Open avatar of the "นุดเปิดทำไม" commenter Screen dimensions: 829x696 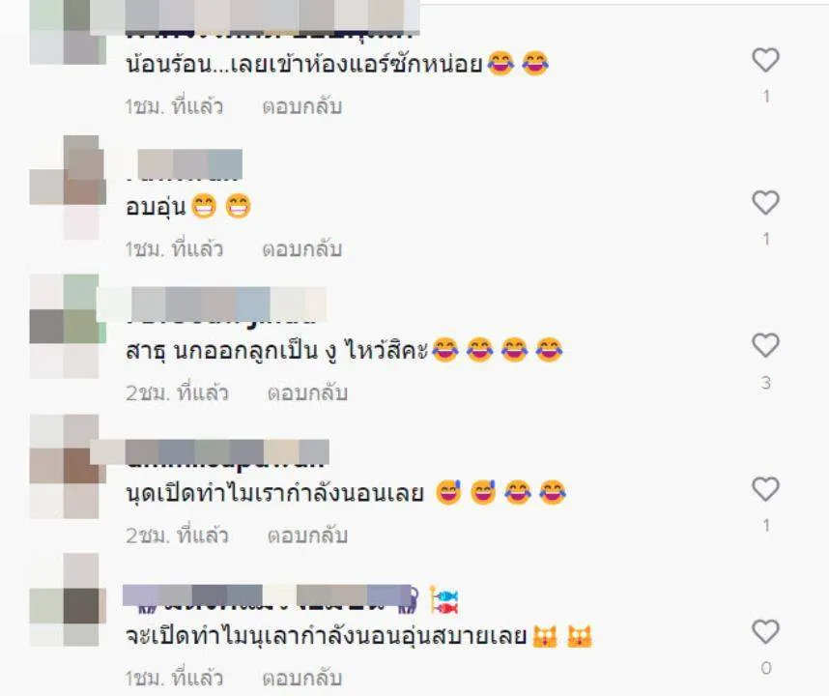click(x=67, y=467)
